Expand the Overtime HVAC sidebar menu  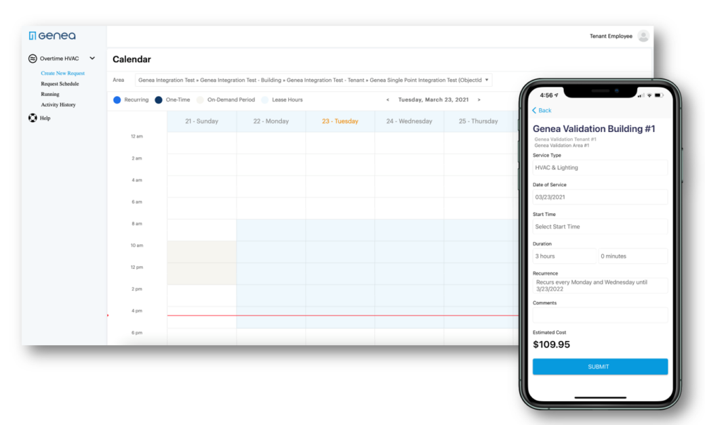pos(92,58)
